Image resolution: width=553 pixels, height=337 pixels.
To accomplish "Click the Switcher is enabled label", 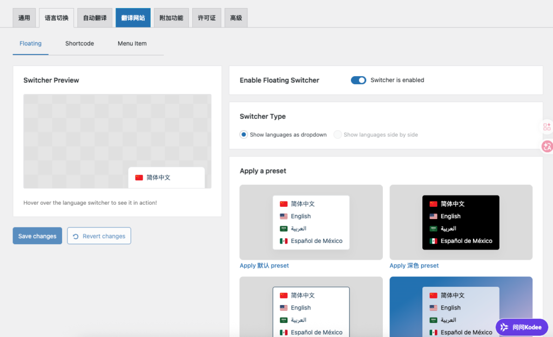I will tap(397, 80).
